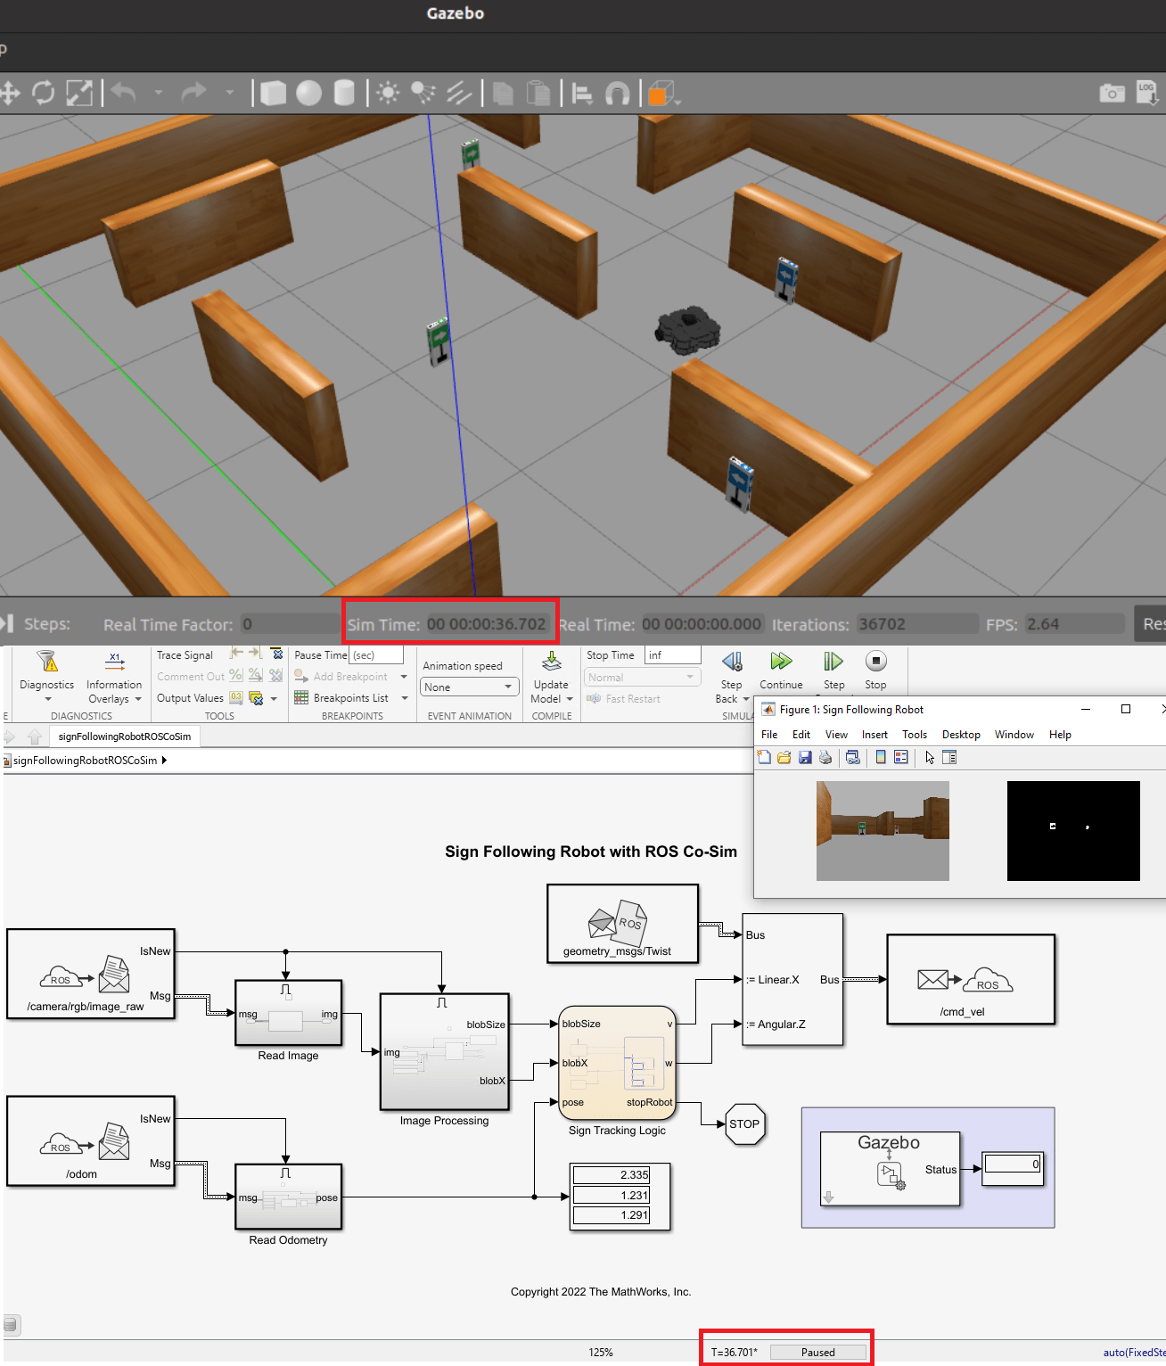Click the Gazebo align tool
1166x1366 pixels.
click(x=582, y=93)
